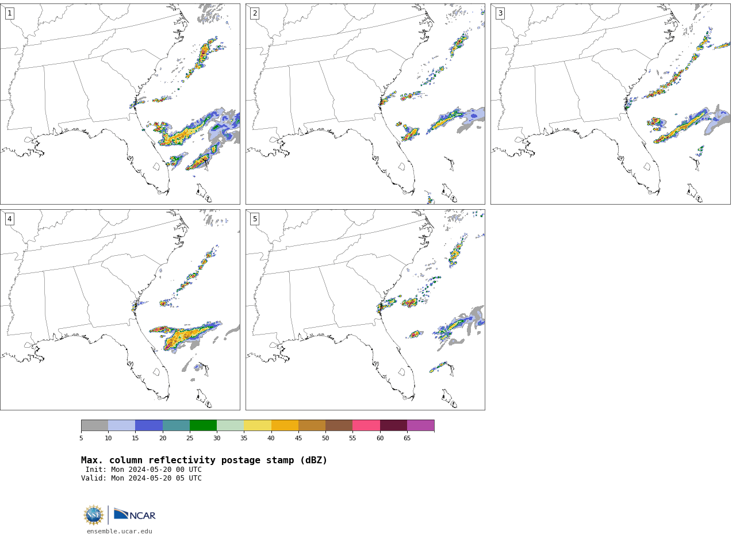
Task: Click the tan-brown 45-50 dBZ swatch
Action: click(x=312, y=425)
